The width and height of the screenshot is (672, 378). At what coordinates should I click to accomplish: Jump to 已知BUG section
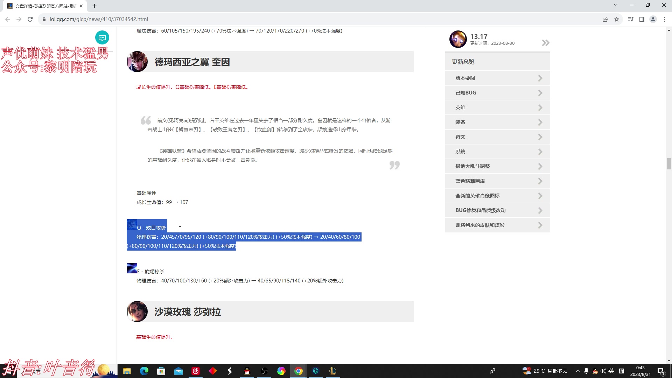(x=497, y=93)
